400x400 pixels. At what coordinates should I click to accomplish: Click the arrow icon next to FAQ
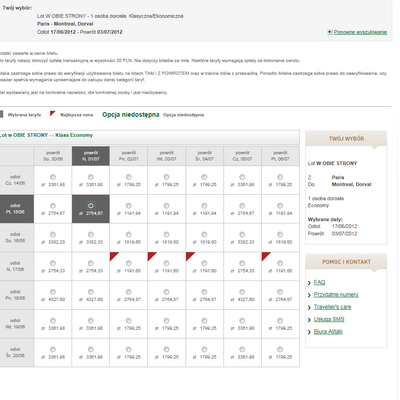point(309,283)
